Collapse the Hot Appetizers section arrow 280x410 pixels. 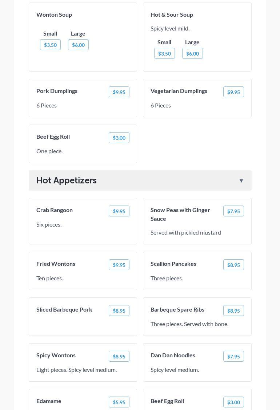coord(241,181)
